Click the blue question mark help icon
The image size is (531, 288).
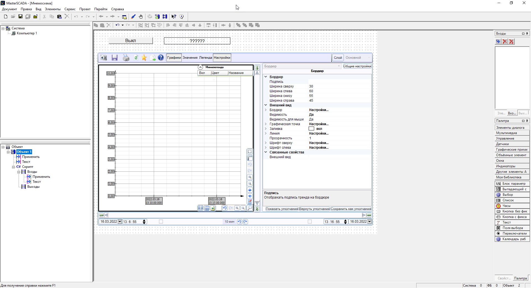pos(161,58)
